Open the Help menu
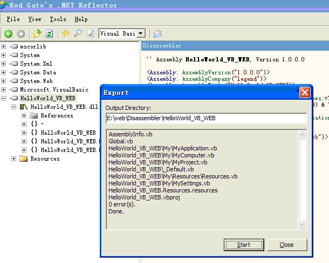The width and height of the screenshot is (329, 263). pyautogui.click(x=81, y=19)
